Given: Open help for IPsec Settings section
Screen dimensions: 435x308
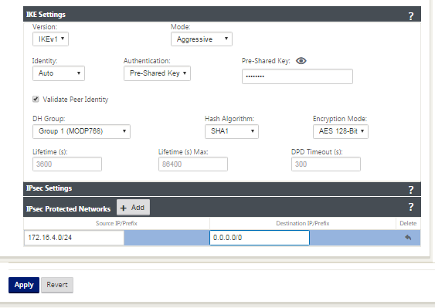Looking at the screenshot, I should pyautogui.click(x=411, y=190).
